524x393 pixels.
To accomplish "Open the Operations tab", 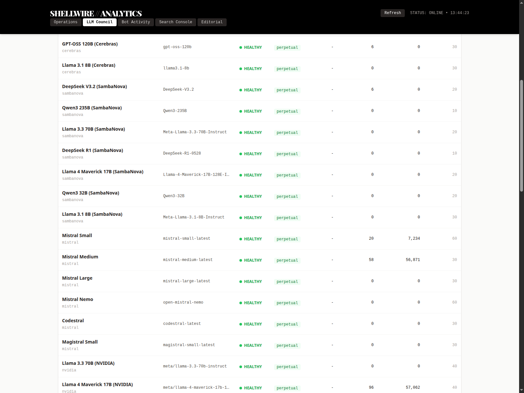I will click(x=65, y=22).
